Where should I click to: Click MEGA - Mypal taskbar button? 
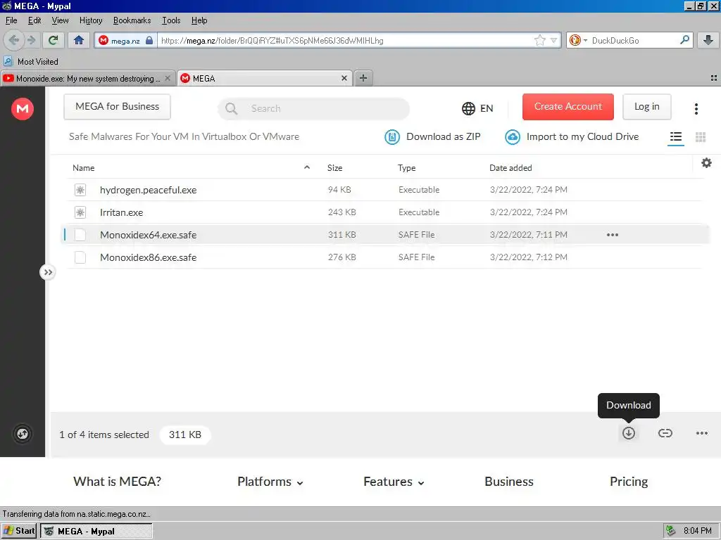tap(96, 532)
